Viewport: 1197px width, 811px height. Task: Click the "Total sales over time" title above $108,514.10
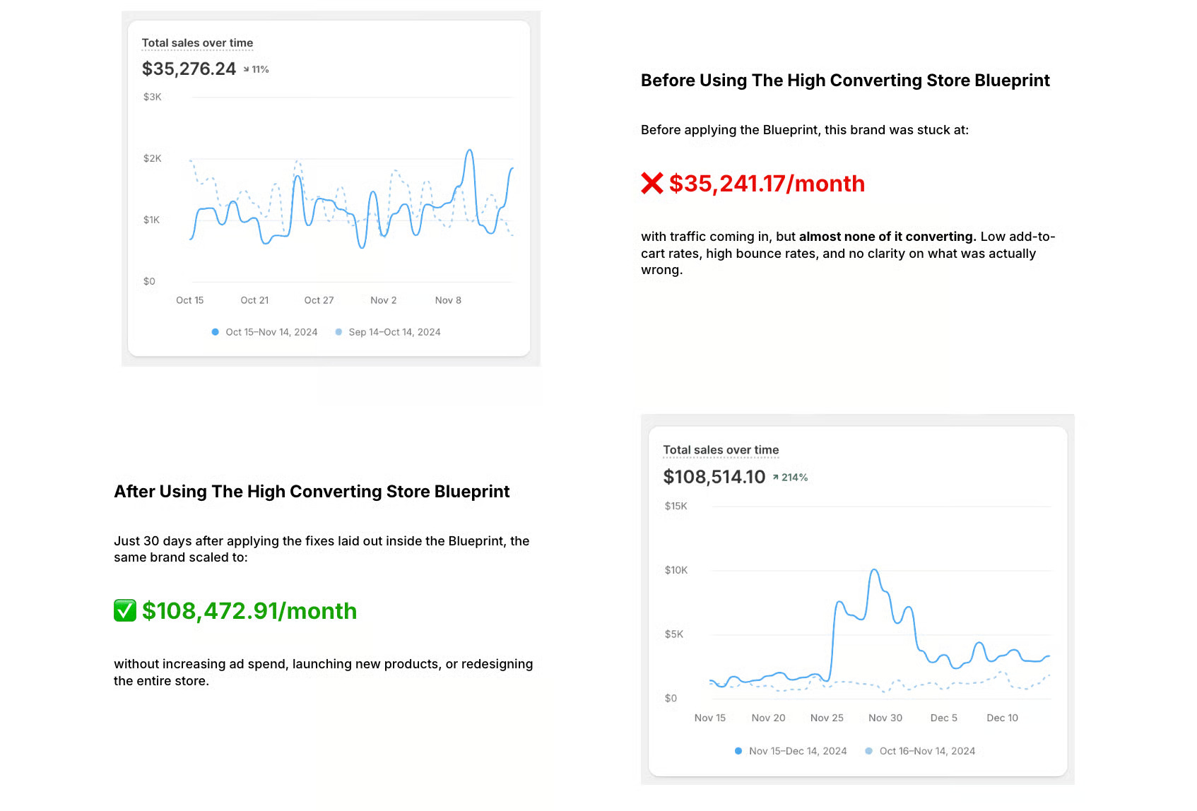(x=721, y=450)
